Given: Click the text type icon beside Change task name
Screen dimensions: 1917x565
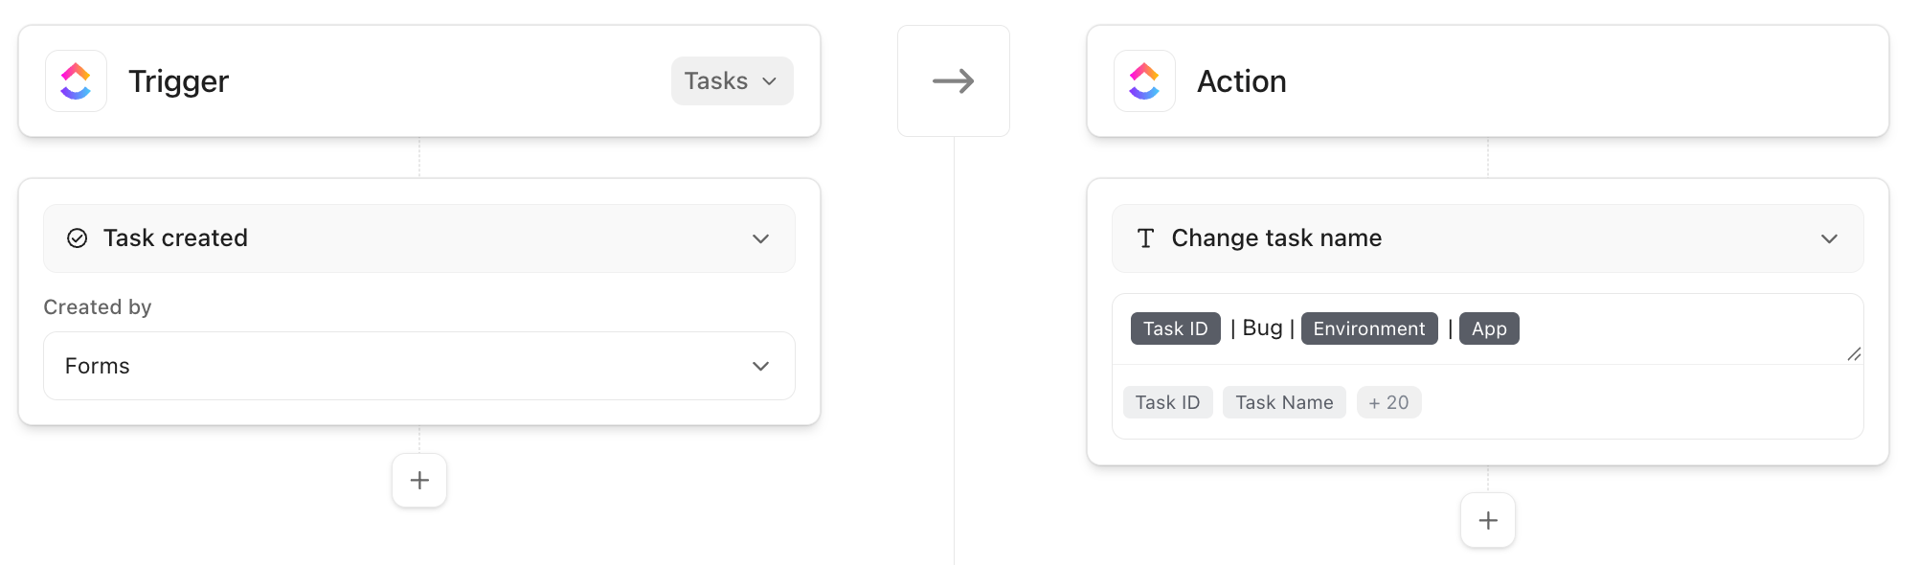Looking at the screenshot, I should [x=1145, y=237].
